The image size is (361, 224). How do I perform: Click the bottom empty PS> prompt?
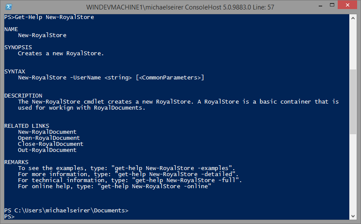(x=9, y=217)
